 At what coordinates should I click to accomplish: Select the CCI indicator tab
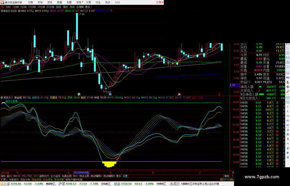point(36,176)
